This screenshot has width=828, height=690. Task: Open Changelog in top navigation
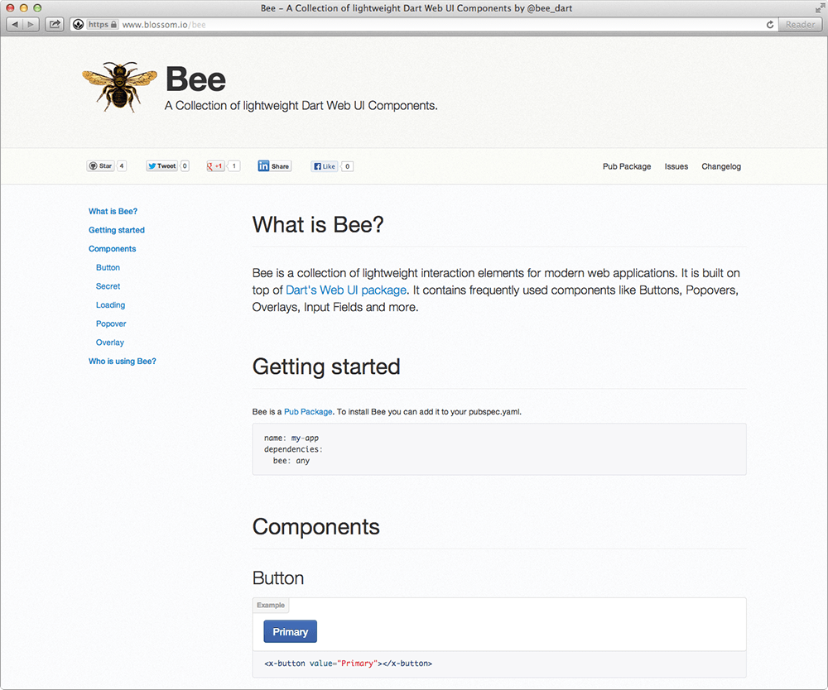pyautogui.click(x=721, y=166)
